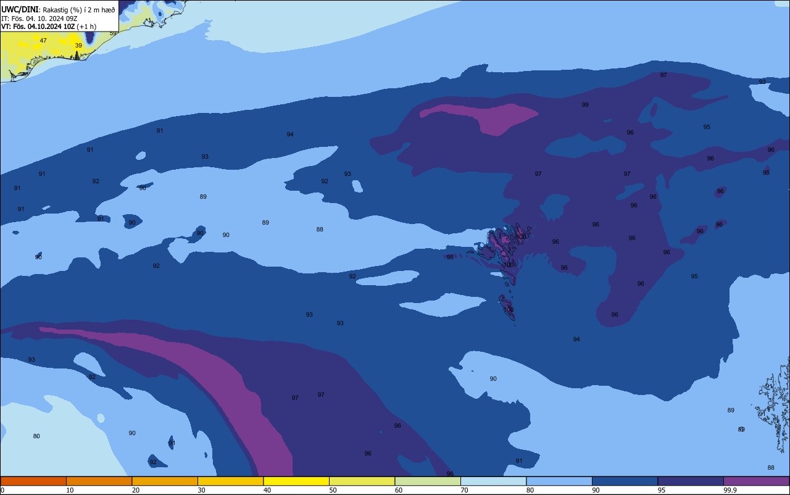The width and height of the screenshot is (790, 495).
Task: Click the 30–40 golden yellow legend swatch
Action: [230, 481]
